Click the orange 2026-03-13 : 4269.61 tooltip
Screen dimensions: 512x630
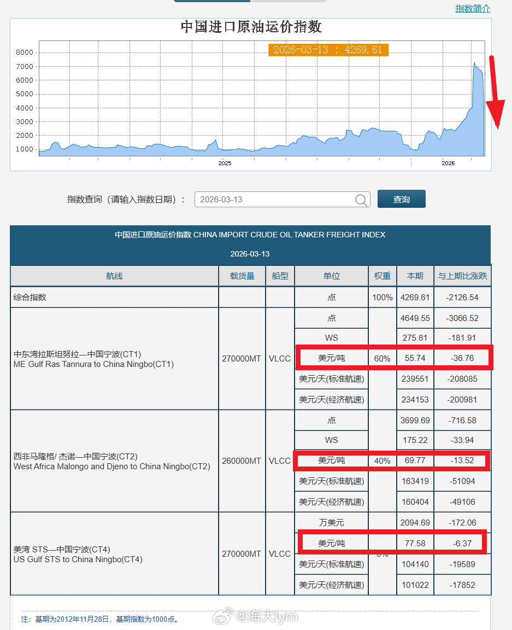tap(328, 50)
